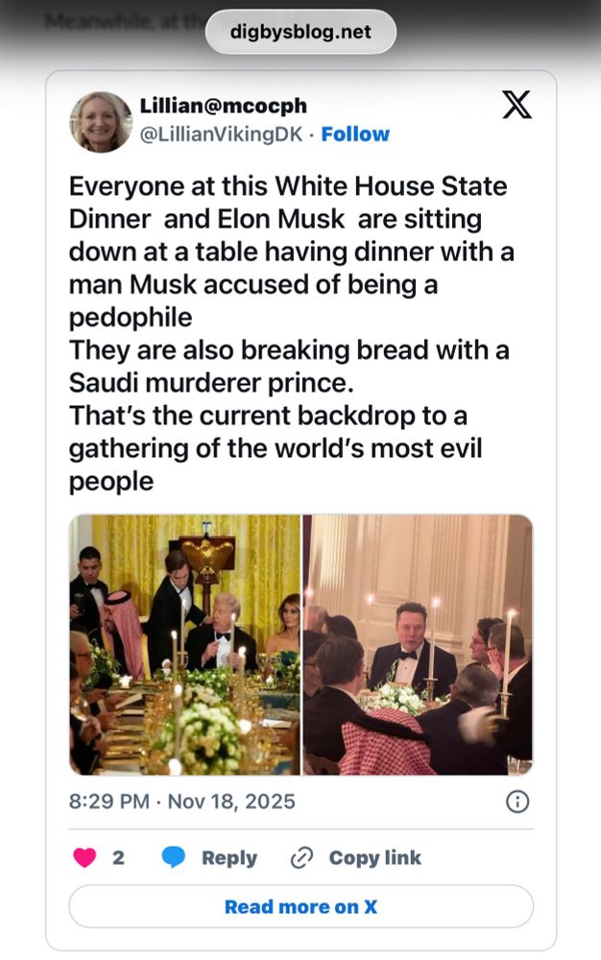Click the tweet body text
The height and width of the screenshot is (960, 601).
(291, 334)
